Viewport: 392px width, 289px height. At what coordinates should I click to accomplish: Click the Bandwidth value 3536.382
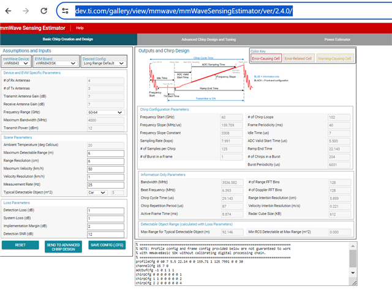click(232, 183)
